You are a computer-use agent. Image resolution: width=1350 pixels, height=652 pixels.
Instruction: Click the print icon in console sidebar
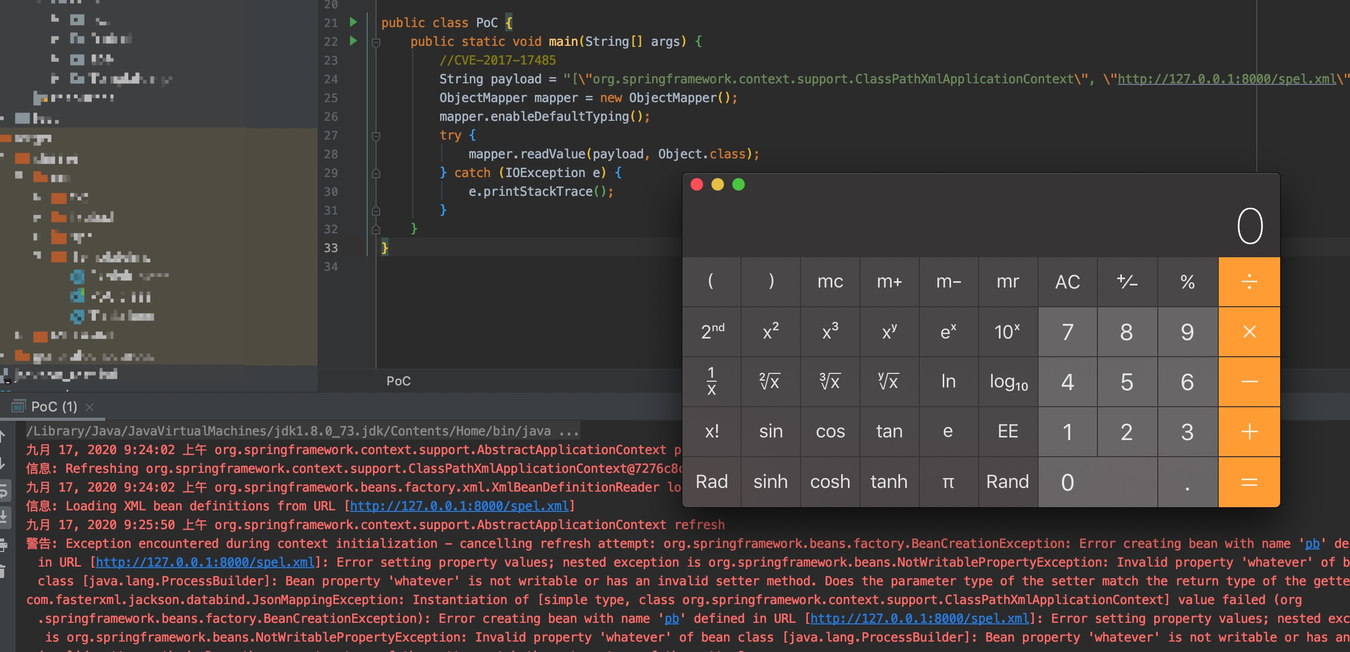coord(3,545)
